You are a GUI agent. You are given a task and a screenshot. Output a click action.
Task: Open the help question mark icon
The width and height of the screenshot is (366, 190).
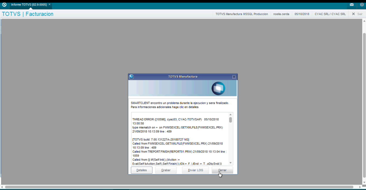362,5
